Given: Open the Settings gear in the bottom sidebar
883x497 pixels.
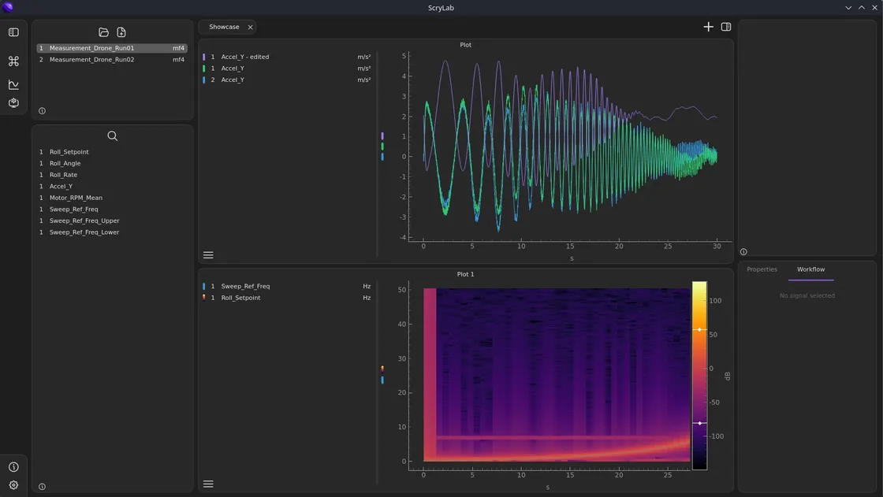Looking at the screenshot, I should [x=13, y=486].
